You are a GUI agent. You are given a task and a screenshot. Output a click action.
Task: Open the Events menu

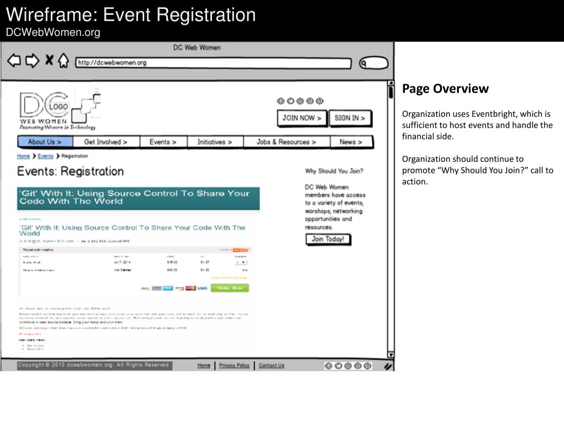[x=163, y=142]
